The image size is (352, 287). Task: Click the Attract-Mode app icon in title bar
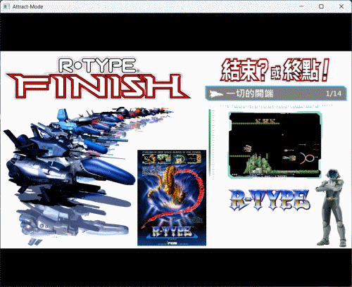(6, 6)
